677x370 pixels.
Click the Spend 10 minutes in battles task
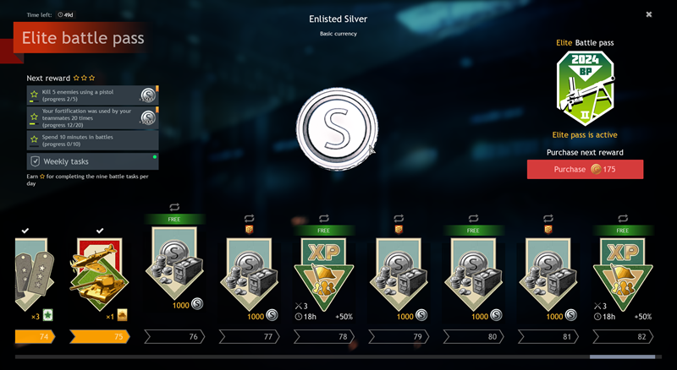click(92, 140)
